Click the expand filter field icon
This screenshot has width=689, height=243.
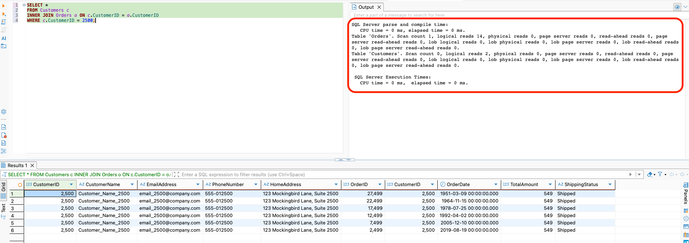tap(177, 174)
